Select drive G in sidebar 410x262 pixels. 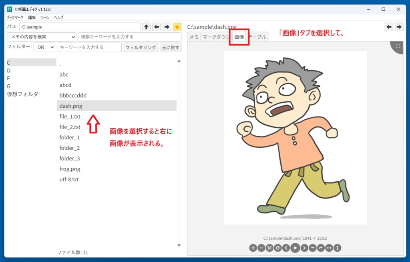31,86
